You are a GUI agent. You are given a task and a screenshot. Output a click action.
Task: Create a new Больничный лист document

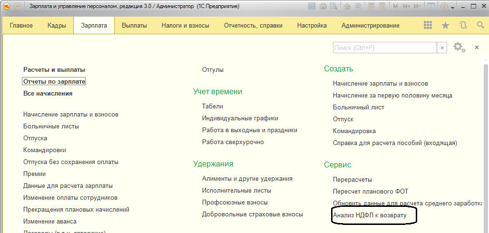pos(358,107)
